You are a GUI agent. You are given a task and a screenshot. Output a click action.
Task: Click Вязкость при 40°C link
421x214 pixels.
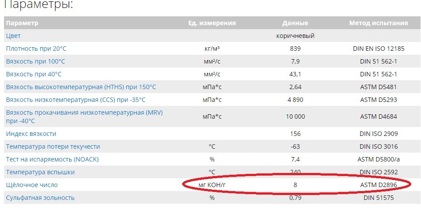(x=34, y=74)
